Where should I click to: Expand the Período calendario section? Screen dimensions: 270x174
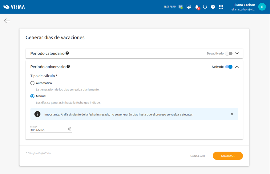tap(237, 54)
